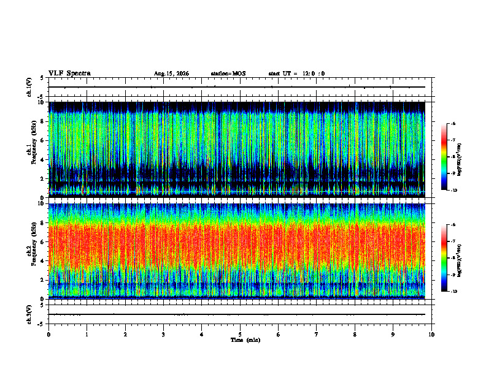Click the ch.1 spectrogram color bar
Image resolution: width=486 pixels, height=375 pixels.
pyautogui.click(x=444, y=157)
